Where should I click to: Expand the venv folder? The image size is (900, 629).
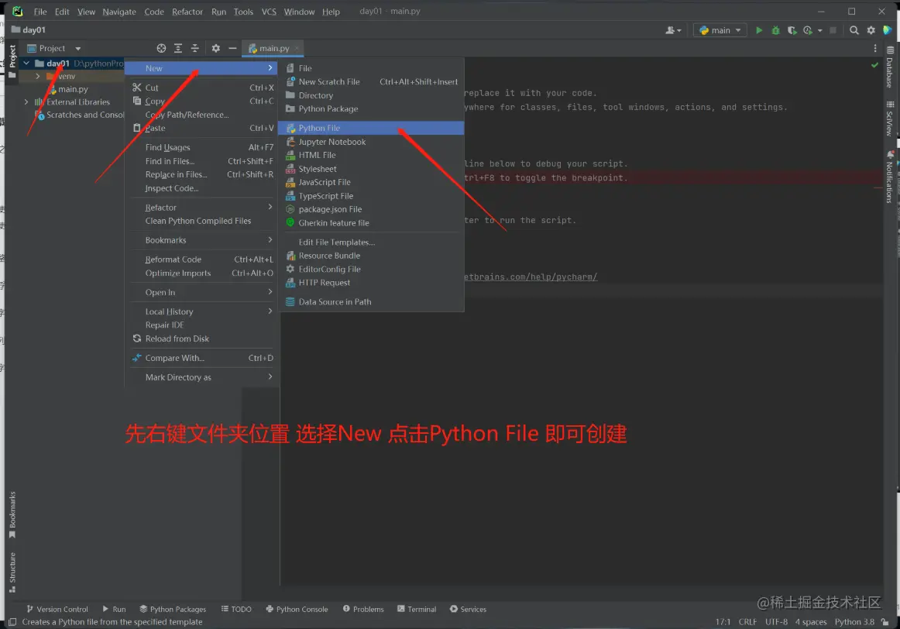point(38,77)
